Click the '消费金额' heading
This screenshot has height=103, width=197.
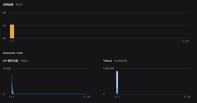point(8,5)
